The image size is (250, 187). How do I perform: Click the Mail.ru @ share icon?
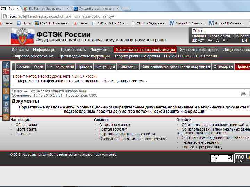coord(6,84)
